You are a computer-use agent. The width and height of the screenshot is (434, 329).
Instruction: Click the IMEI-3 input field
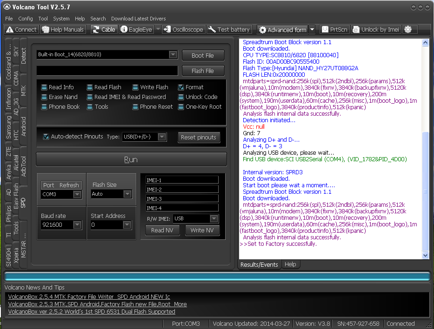[x=182, y=199]
